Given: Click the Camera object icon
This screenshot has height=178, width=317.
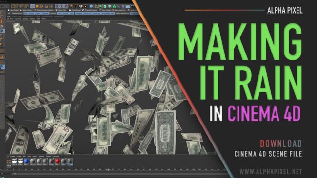Looking at the screenshot, I should tap(133, 6).
